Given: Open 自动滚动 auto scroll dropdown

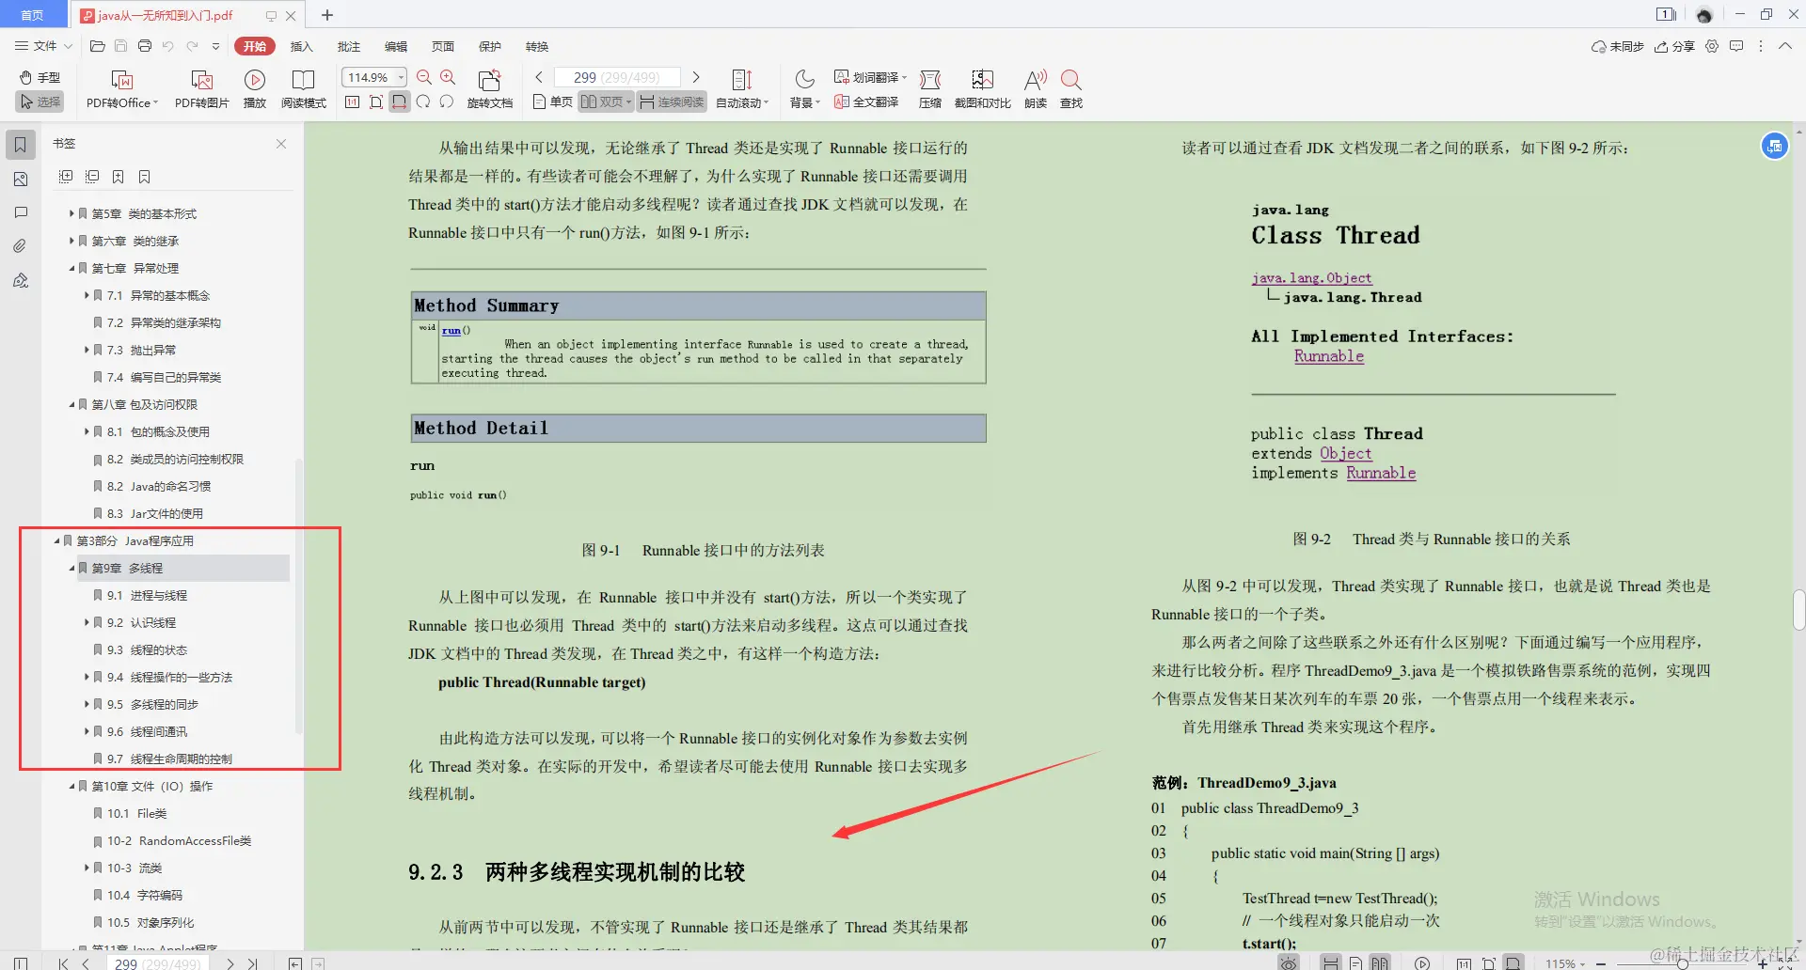Looking at the screenshot, I should [742, 90].
